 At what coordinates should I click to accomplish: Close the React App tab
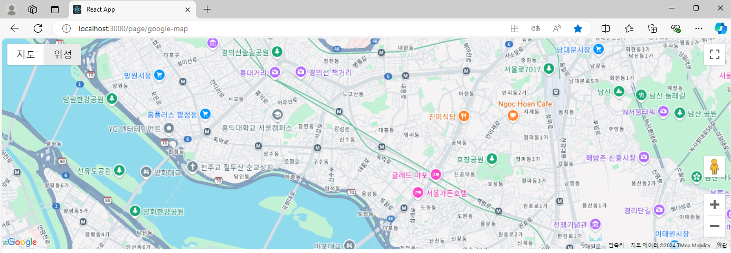[x=187, y=9]
